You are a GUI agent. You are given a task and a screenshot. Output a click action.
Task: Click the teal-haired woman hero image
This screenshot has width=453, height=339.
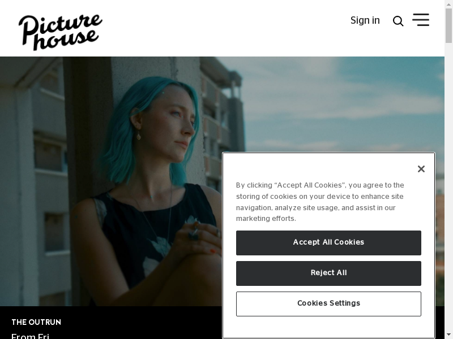(111, 181)
